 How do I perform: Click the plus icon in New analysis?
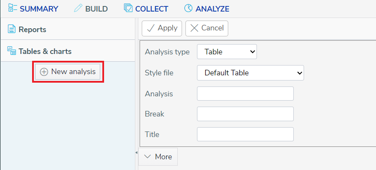click(44, 72)
